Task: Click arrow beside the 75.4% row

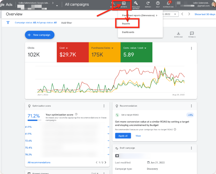Action: pyautogui.click(x=108, y=147)
